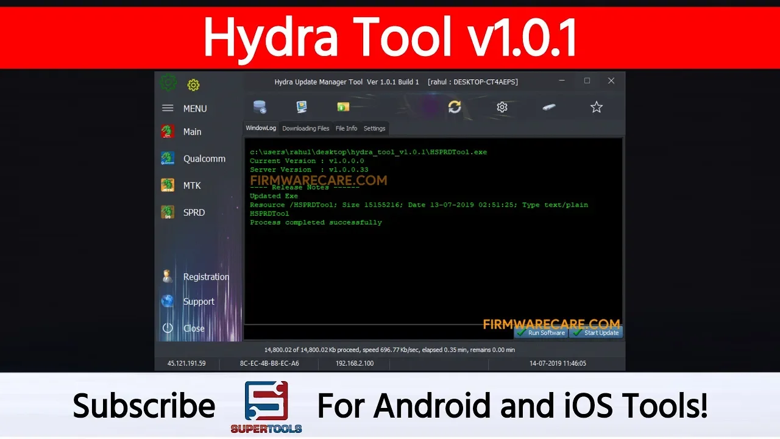Screen dimensions: 780x439
Task: Click the '[rahul : DESKTOP-CT4AEPS]' title text
Action: coord(473,82)
